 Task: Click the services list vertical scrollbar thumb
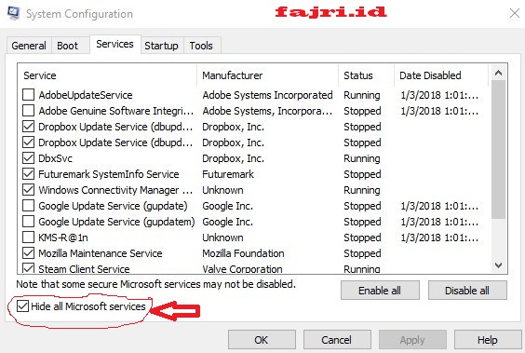(498, 150)
